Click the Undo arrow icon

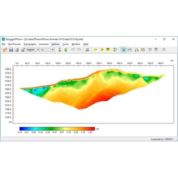[x=73, y=50]
